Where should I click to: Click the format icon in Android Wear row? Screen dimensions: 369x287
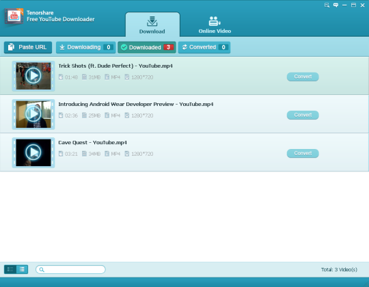click(107, 115)
